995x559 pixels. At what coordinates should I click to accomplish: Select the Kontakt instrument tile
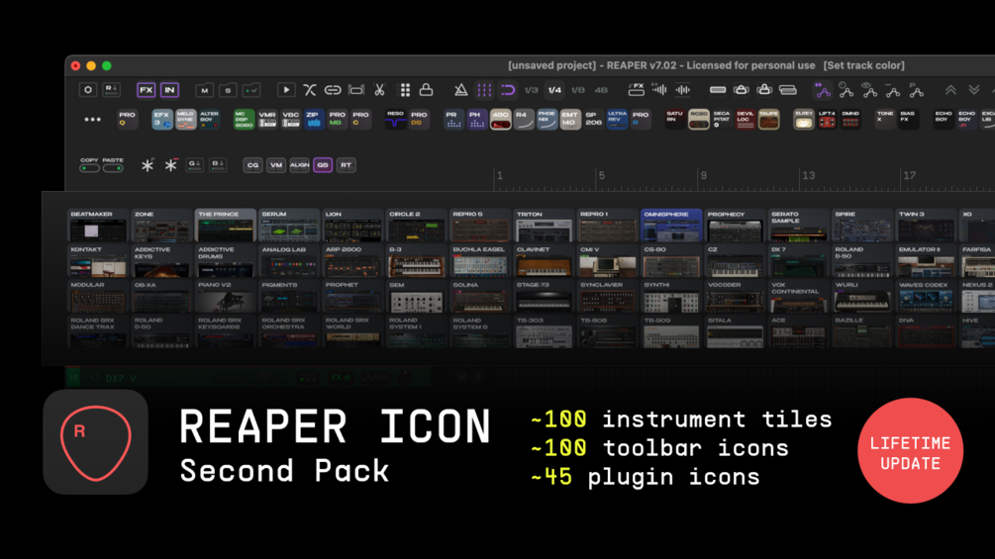98,260
